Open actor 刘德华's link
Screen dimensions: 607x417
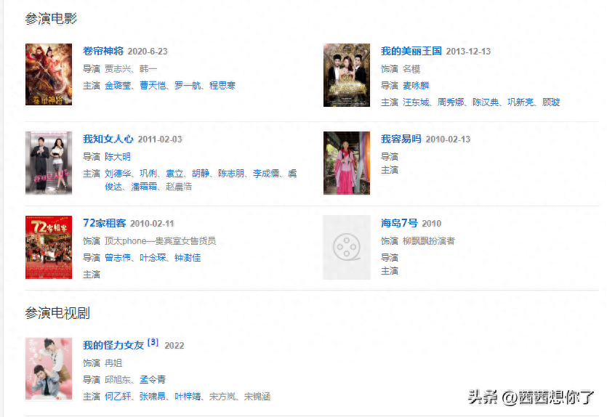[118, 174]
